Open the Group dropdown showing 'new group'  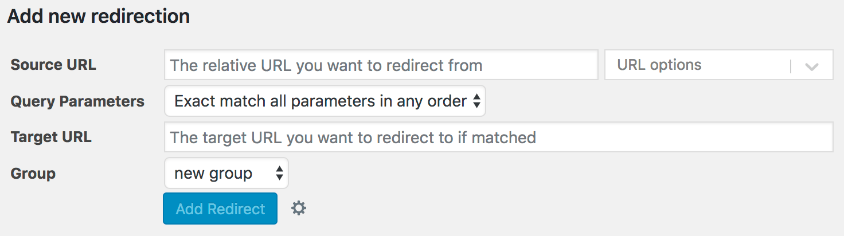point(226,173)
